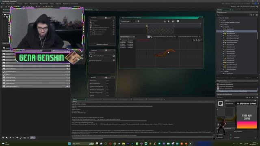
Task: Click the text button ending the layer toolbar
Action: [33, 138]
